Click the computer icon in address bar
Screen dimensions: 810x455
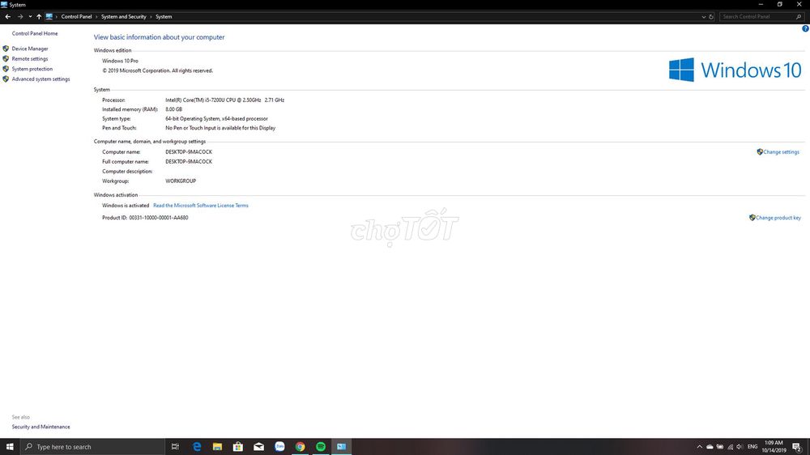tap(49, 16)
